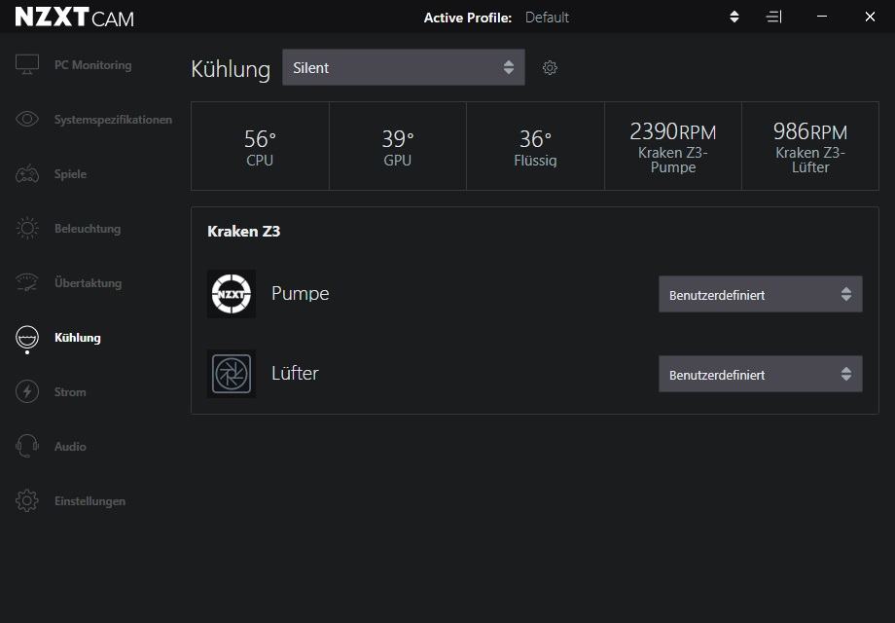The image size is (895, 623).
Task: Click the 39° GPU temperature tile
Action: tap(397, 146)
